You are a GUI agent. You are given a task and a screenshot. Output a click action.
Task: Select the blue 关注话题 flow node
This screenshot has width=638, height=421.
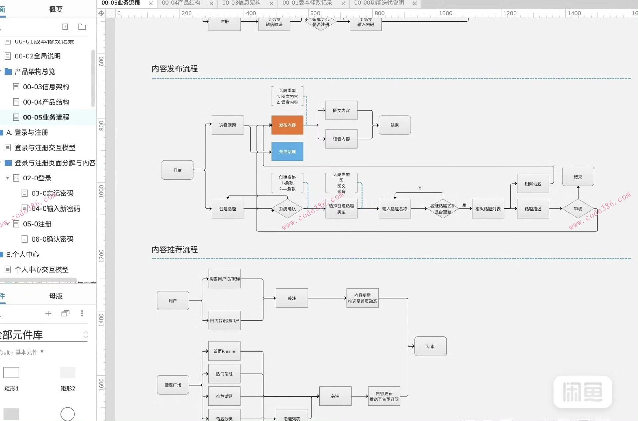tap(287, 151)
